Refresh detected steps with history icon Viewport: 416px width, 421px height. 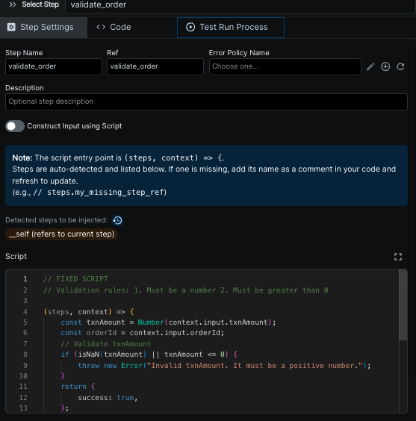coord(117,220)
